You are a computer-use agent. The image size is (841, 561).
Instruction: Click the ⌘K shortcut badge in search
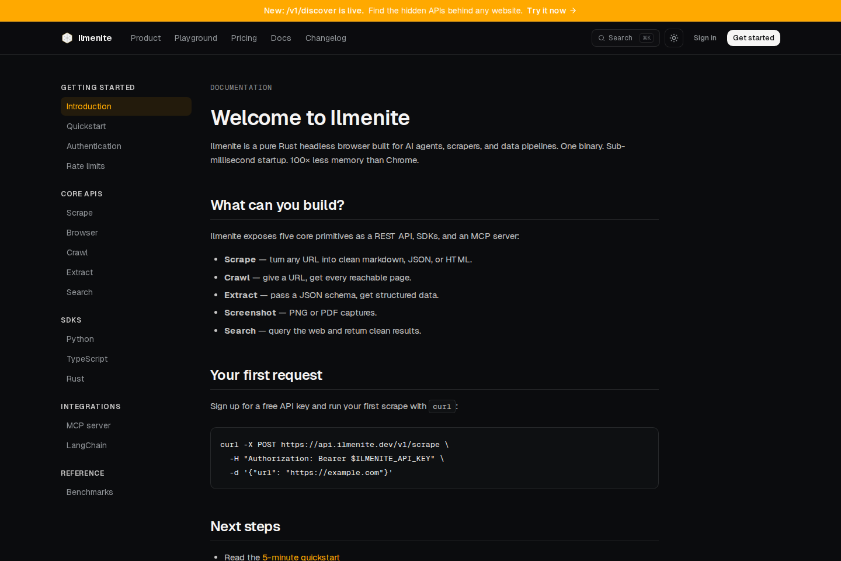click(x=646, y=38)
